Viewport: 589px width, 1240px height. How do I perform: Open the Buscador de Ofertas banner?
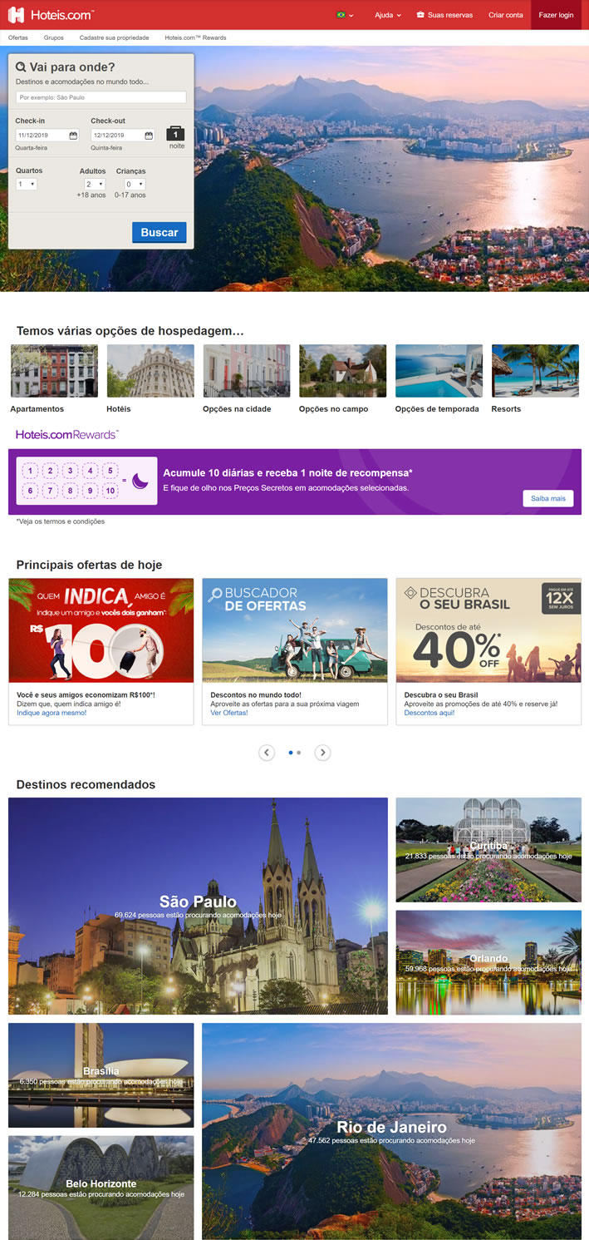(295, 630)
